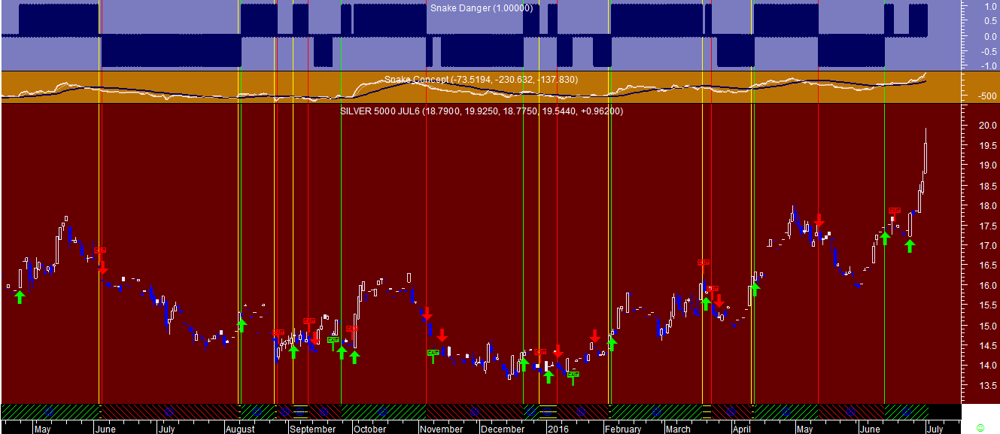Click the red sell arrow in early June 2015

103,267
